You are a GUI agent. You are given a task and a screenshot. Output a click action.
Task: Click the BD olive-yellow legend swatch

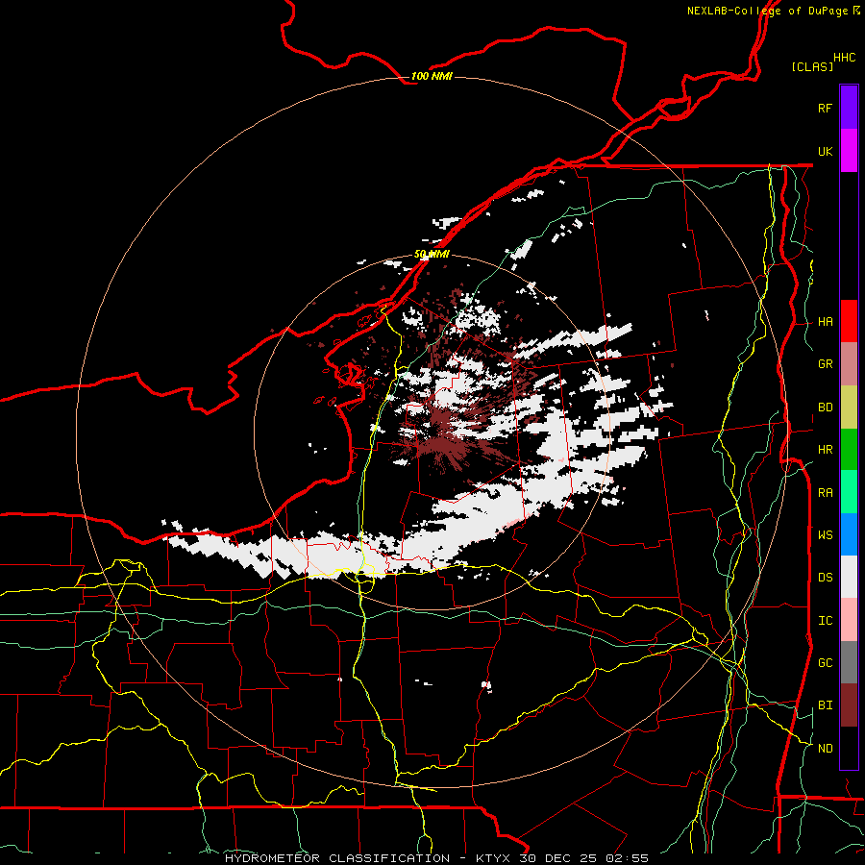849,408
